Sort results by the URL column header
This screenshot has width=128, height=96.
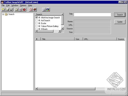point(100,39)
